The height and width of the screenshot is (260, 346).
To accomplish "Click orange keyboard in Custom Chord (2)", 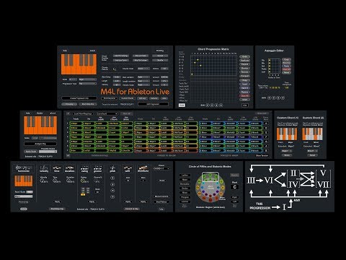I will (312, 134).
